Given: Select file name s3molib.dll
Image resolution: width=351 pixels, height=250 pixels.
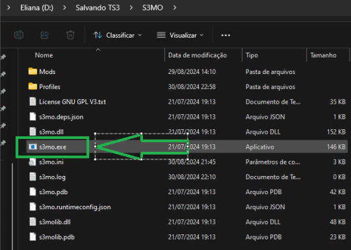Looking at the screenshot, I should pyautogui.click(x=55, y=222).
